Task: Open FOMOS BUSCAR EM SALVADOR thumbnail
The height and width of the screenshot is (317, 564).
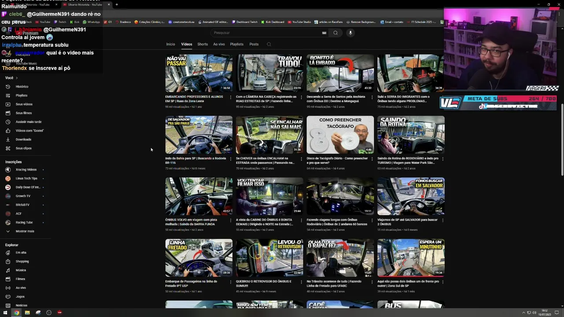Action: click(x=411, y=196)
